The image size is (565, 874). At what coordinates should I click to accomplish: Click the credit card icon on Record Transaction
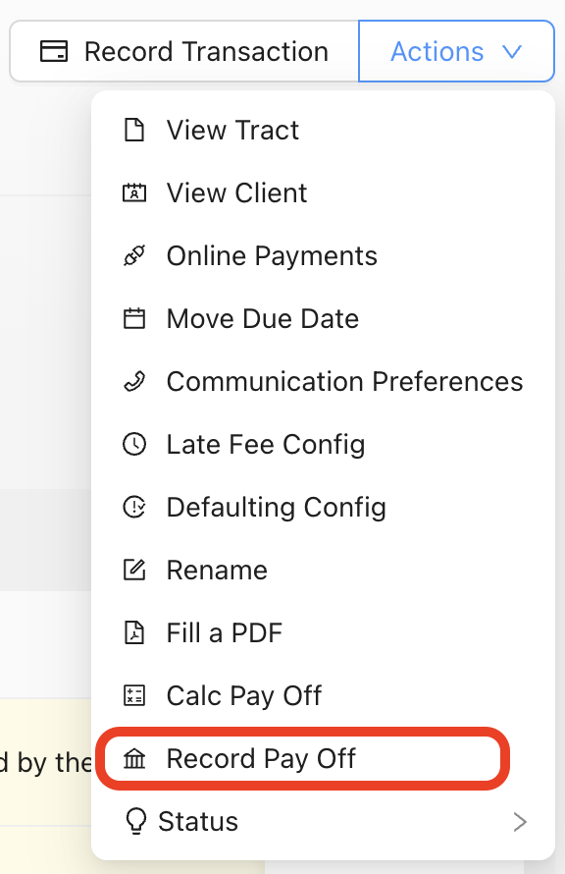(54, 51)
